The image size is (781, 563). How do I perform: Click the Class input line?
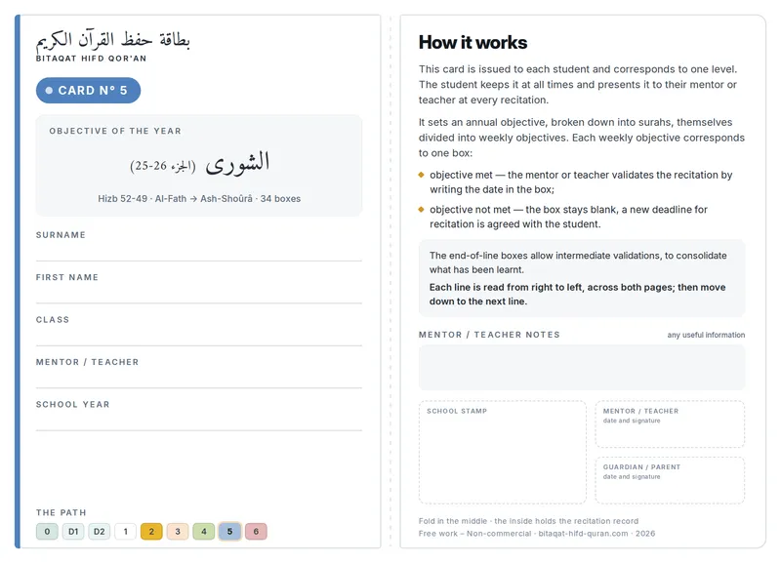coord(199,337)
